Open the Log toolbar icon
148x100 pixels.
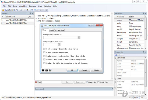pos(13,10)
